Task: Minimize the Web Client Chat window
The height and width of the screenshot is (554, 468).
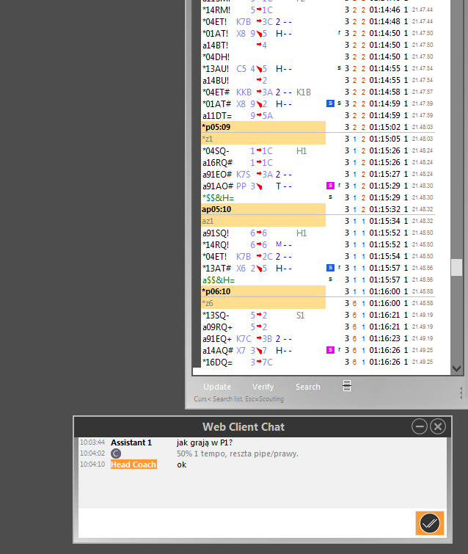Action: [420, 426]
